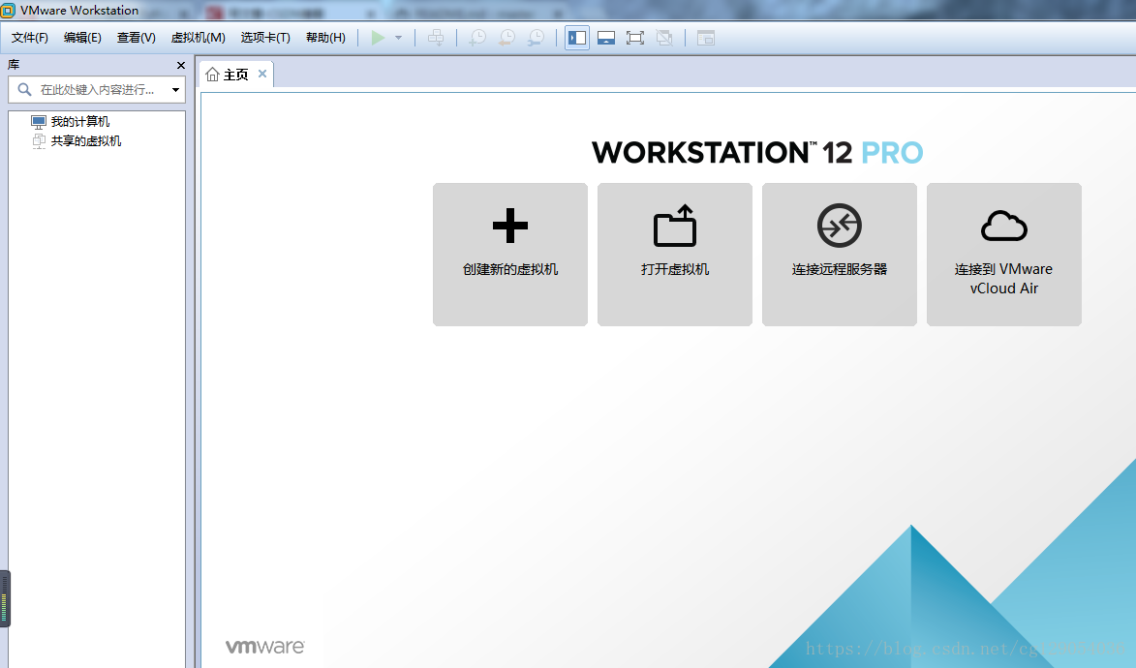This screenshot has height=668, width=1136.
Task: Click the send Ctrl+Alt+Del toolbar icon
Action: [x=436, y=38]
